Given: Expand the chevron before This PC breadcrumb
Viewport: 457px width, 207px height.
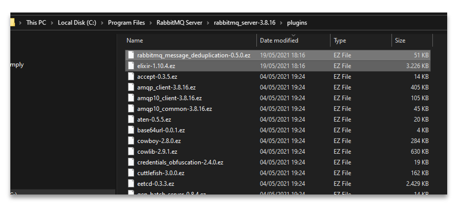Looking at the screenshot, I should click(20, 22).
